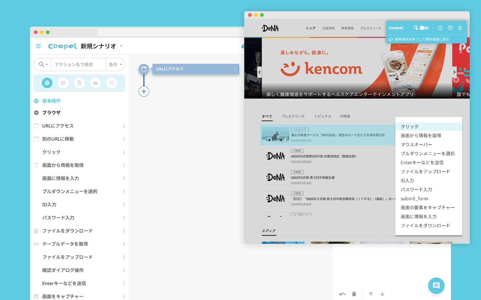Choose クリック in the context menu
Screen dimensions: 481x300
[x=429, y=126]
